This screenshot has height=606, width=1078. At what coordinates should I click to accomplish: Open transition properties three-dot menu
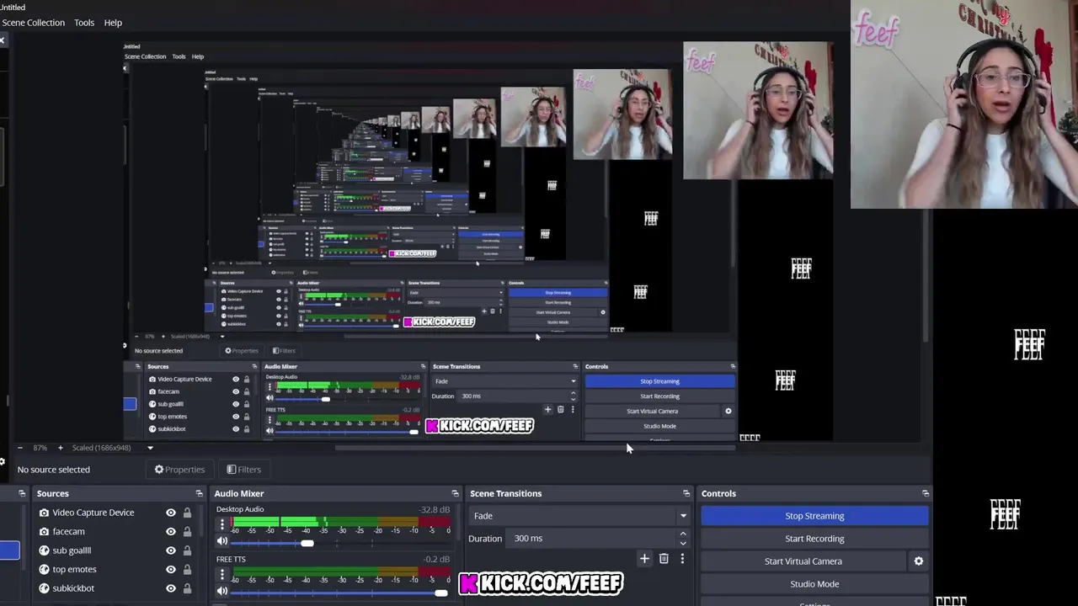coord(682,559)
